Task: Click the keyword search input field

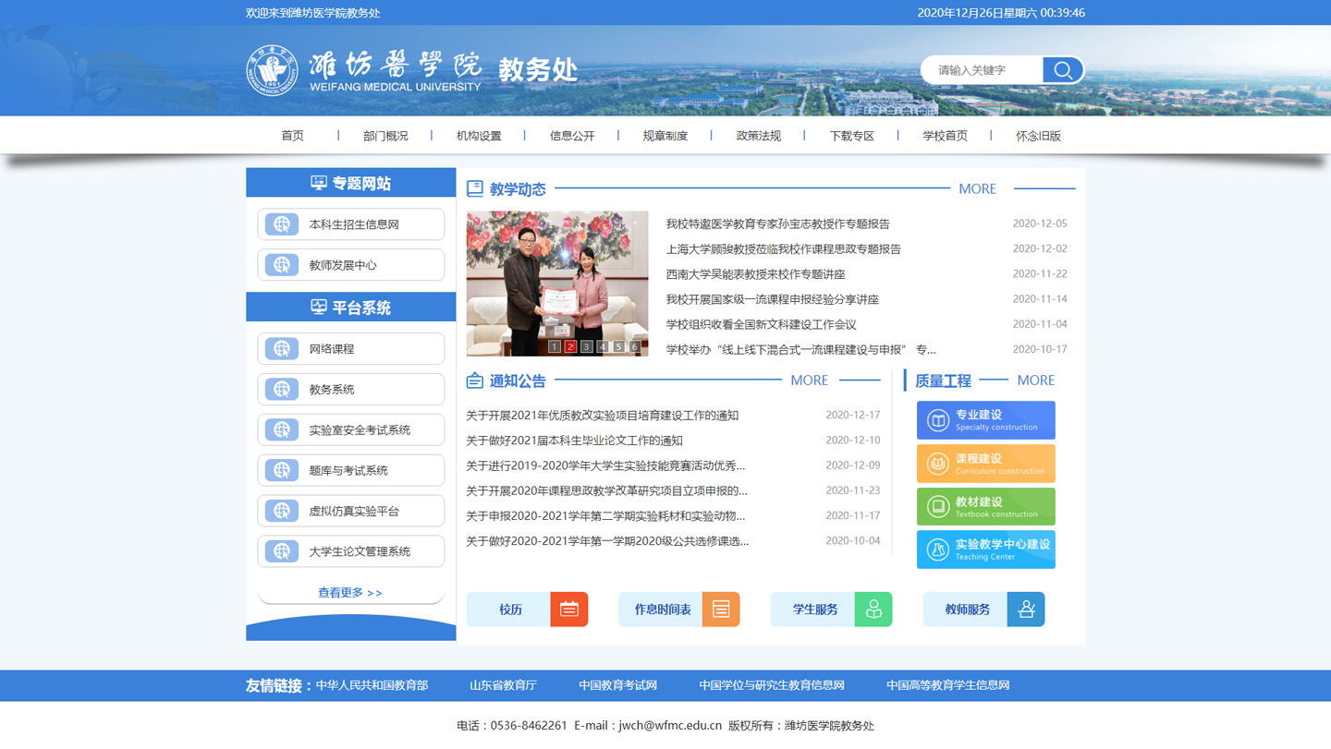Action: (982, 70)
